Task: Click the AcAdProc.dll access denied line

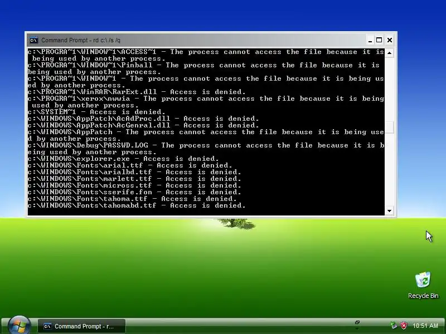Action: pos(143,119)
